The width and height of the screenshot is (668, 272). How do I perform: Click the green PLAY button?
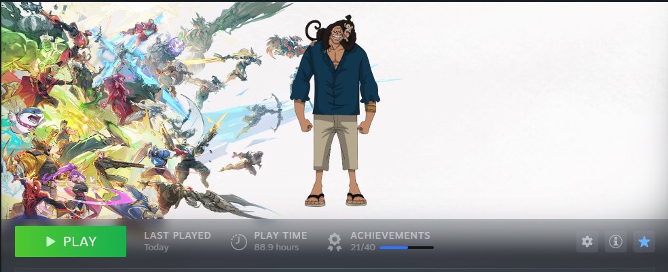click(71, 241)
